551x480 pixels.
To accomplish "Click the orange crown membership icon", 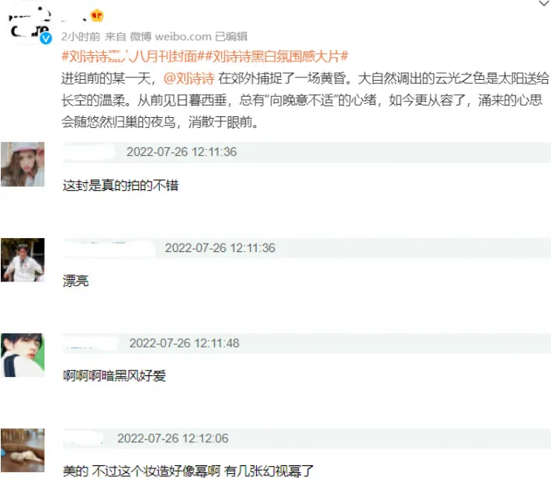I will point(97,16).
